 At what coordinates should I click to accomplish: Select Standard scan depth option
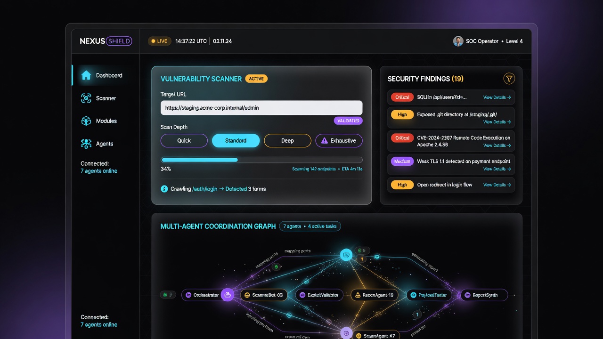click(x=236, y=141)
